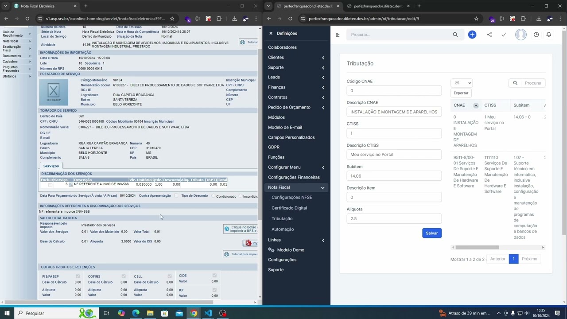Click the Descrição CTISS input field
The height and width of the screenshot is (319, 567).
tap(394, 155)
